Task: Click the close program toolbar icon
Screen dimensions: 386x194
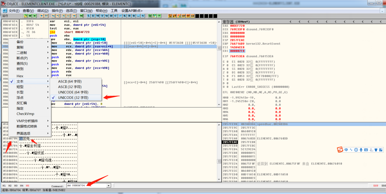Action: point(34,16)
